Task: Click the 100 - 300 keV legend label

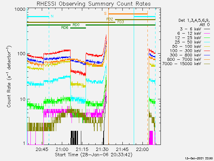Action: click(x=186, y=51)
